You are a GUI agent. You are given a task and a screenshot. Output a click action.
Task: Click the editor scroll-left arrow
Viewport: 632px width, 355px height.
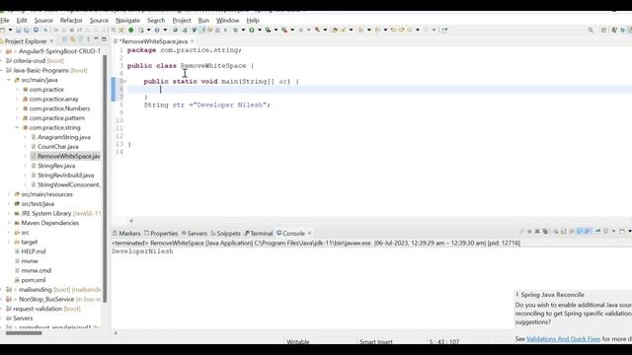coord(131,221)
